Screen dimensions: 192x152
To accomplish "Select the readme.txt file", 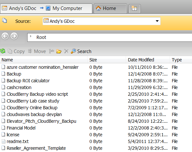I will (x=18, y=141).
